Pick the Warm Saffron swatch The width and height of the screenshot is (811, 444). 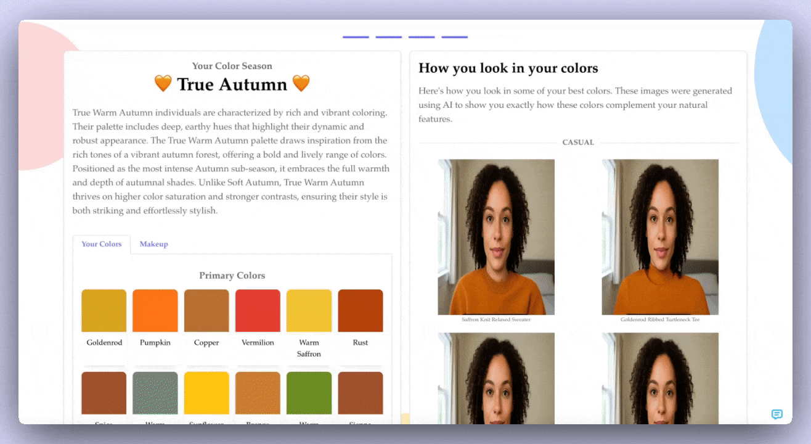click(x=309, y=311)
